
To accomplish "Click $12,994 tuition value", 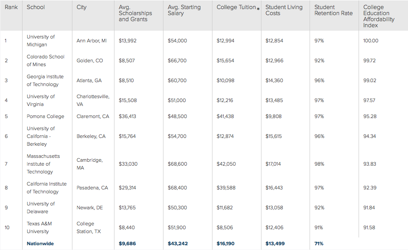I will 225,41.
